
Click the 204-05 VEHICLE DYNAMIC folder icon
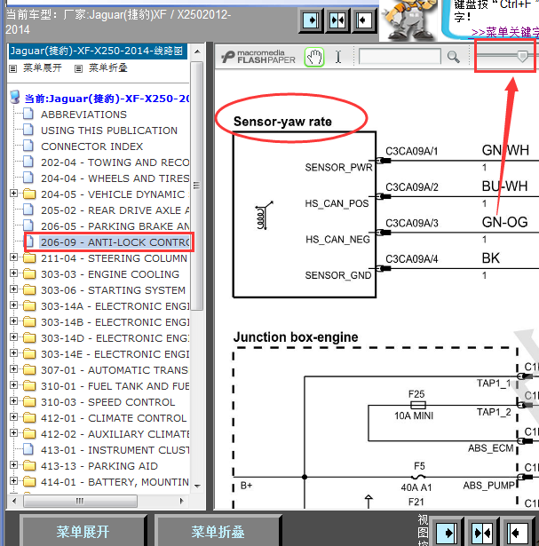pyautogui.click(x=29, y=194)
